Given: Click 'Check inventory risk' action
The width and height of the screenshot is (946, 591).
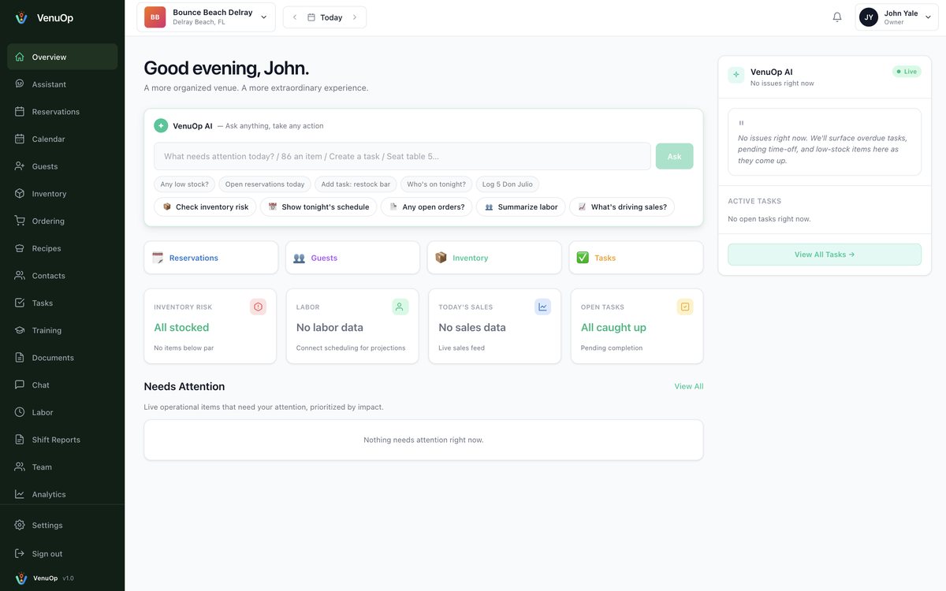Looking at the screenshot, I should 205,207.
